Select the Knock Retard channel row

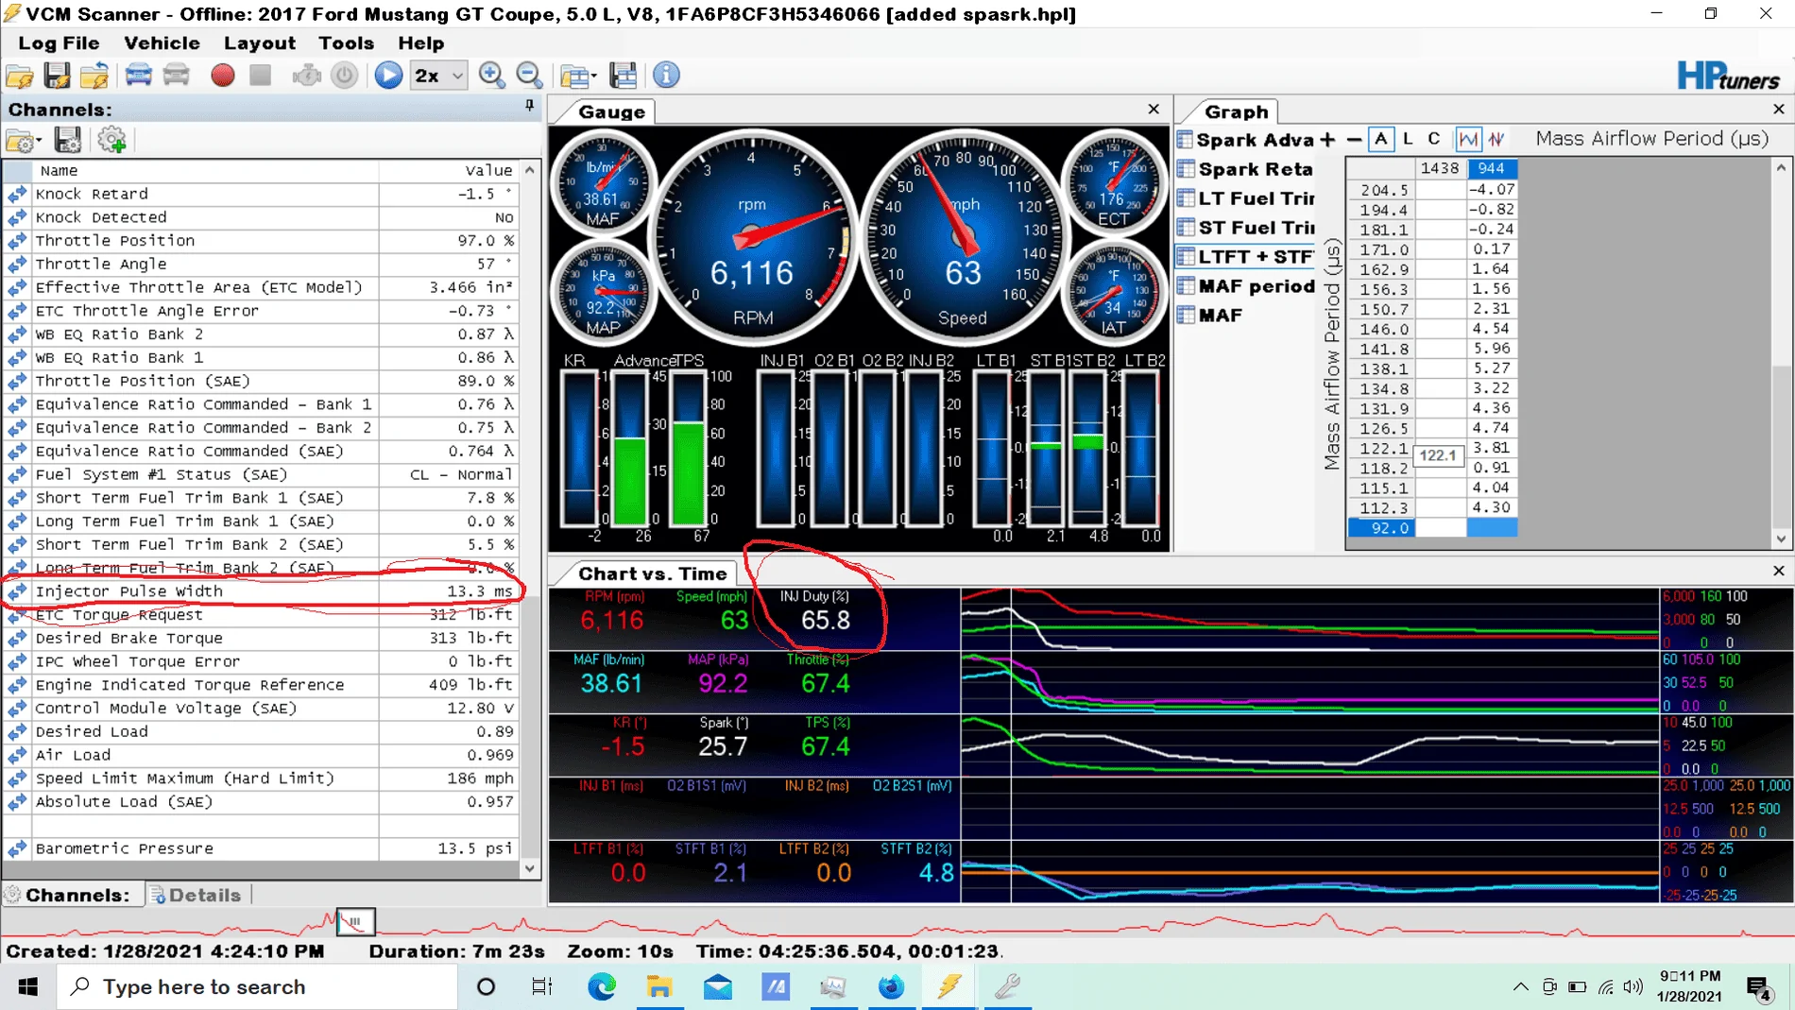[261, 194]
